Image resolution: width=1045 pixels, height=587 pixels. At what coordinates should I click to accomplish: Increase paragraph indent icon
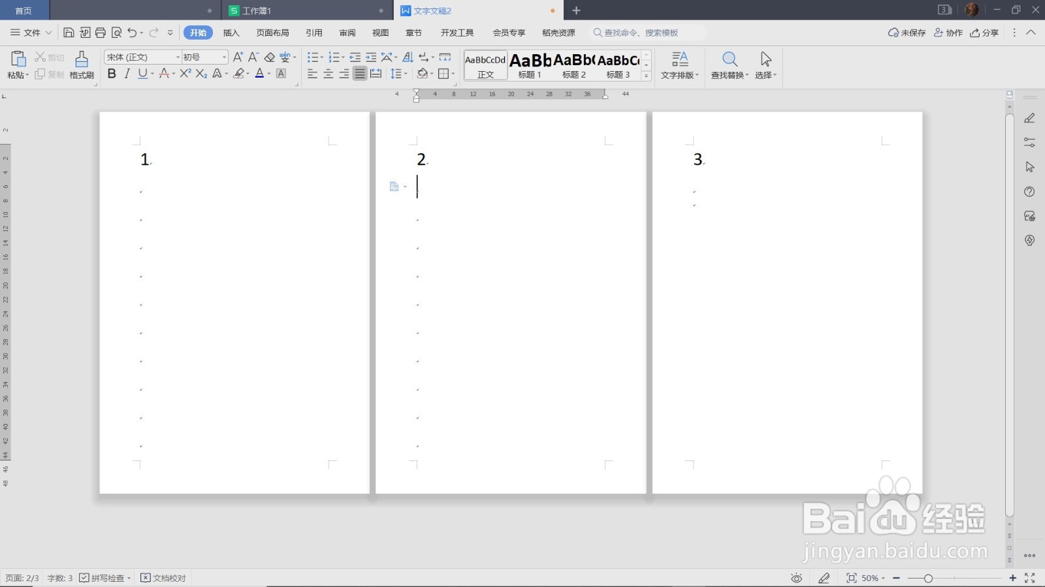[x=370, y=57]
